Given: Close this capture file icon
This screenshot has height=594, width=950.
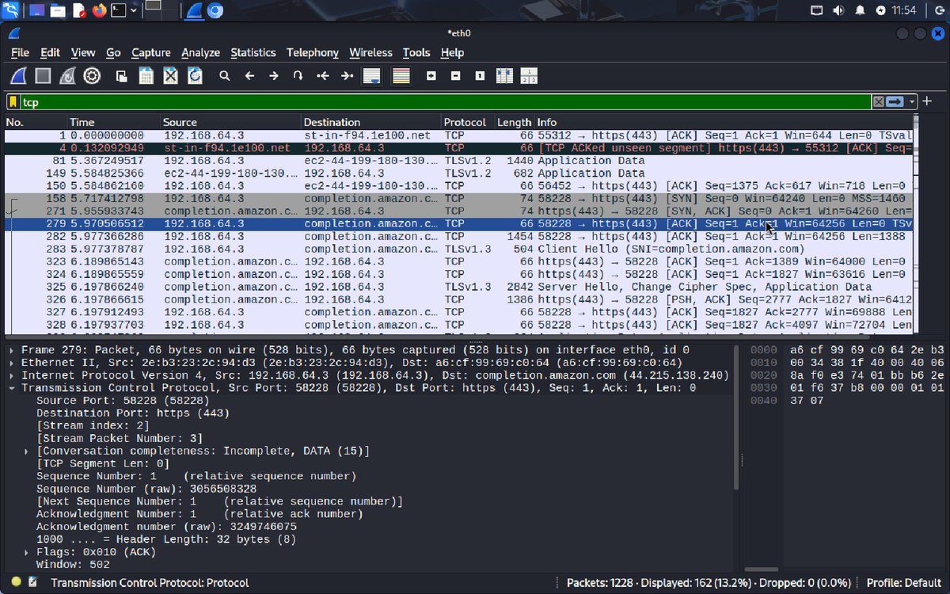Looking at the screenshot, I should (170, 76).
